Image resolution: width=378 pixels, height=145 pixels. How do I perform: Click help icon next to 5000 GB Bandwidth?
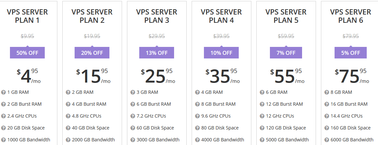click(262, 140)
